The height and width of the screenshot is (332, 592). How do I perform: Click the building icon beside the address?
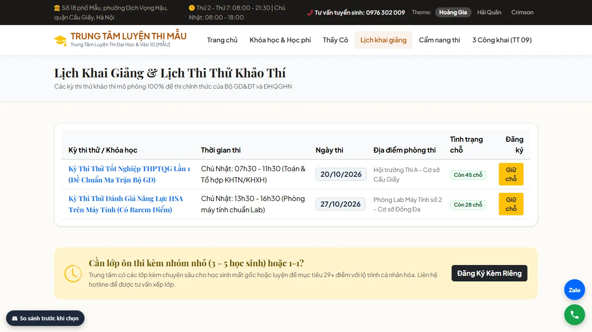(x=57, y=8)
